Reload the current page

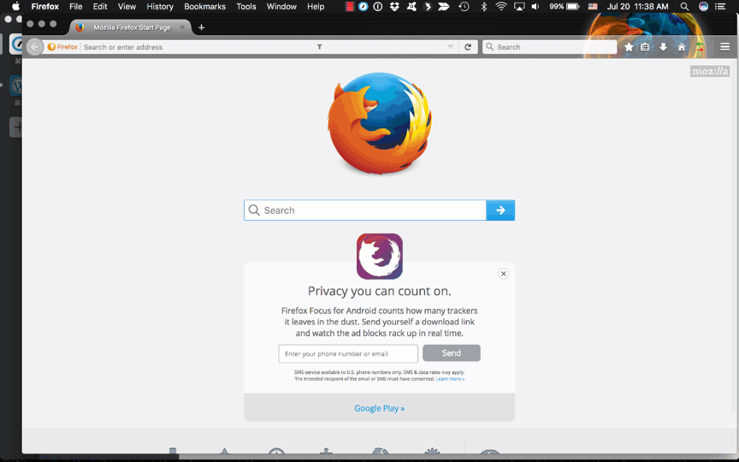click(468, 47)
